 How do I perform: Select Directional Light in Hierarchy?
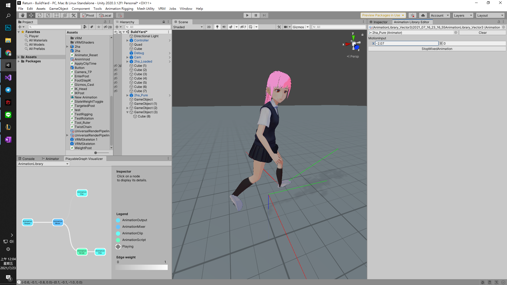point(146,36)
